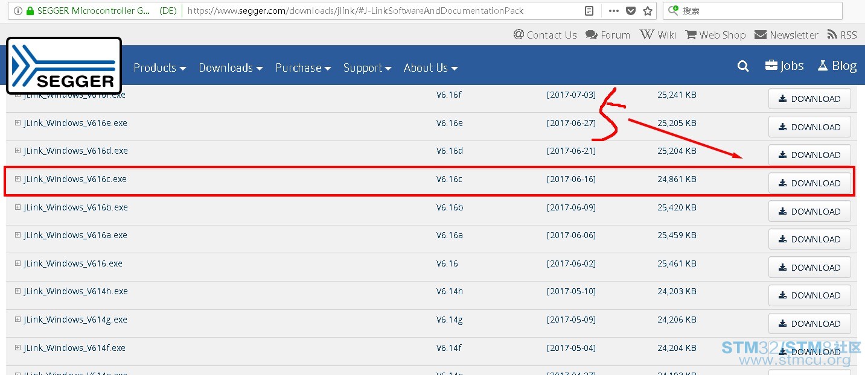865x375 pixels.
Task: Expand the JLink_Windows_V614f.exe row plus icon
Action: coord(18,348)
